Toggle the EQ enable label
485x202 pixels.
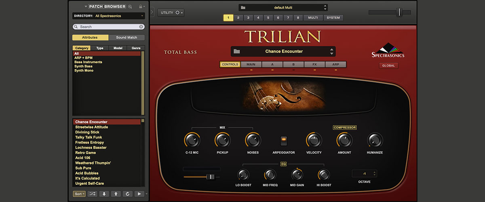coord(283,164)
